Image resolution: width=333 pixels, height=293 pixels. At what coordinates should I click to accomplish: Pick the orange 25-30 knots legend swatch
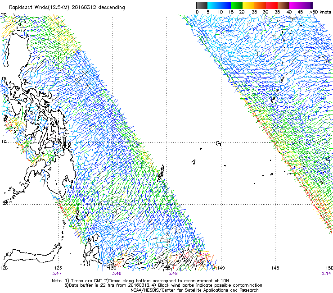pos(260,5)
